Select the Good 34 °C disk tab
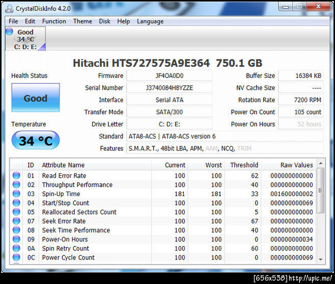Image resolution: width=335 pixels, height=284 pixels. click(26, 39)
